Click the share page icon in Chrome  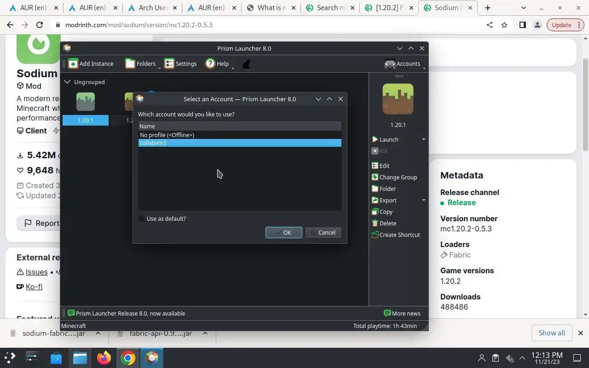pyautogui.click(x=490, y=25)
